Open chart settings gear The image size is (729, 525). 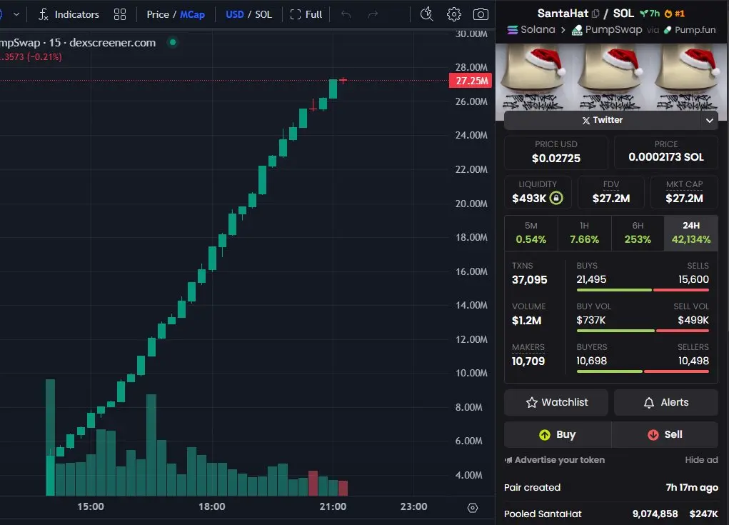coord(454,14)
